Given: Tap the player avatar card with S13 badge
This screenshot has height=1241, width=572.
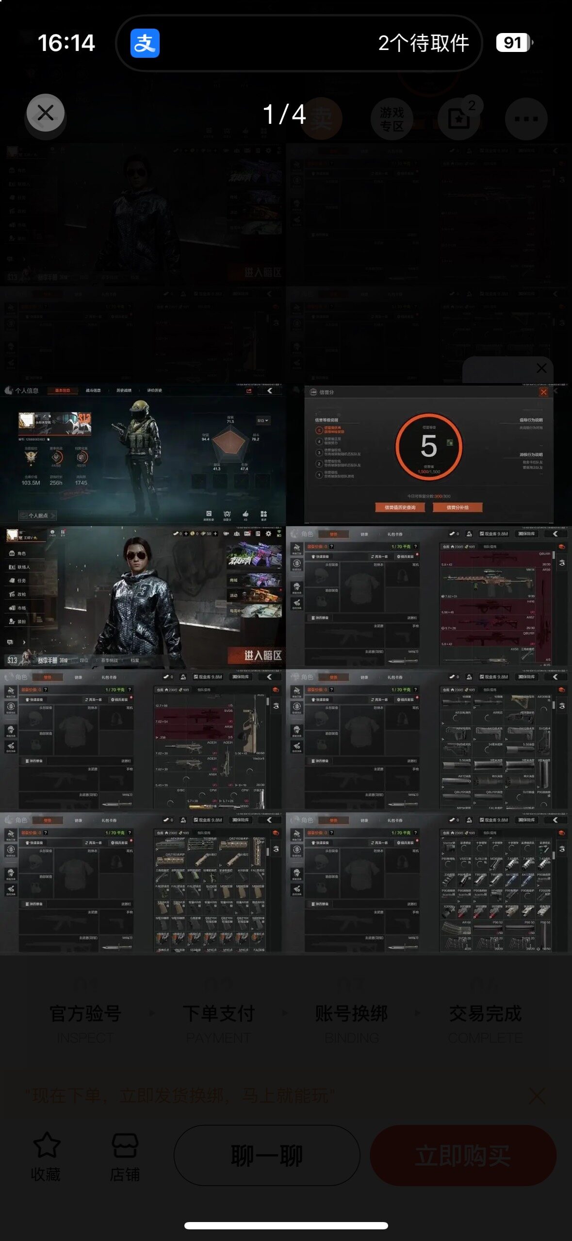Looking at the screenshot, I should (x=54, y=423).
